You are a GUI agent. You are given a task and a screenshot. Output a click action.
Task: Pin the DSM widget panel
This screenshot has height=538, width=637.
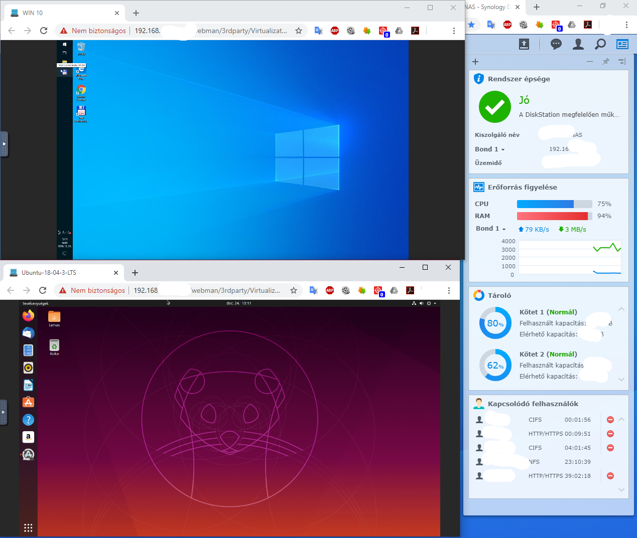click(606, 62)
